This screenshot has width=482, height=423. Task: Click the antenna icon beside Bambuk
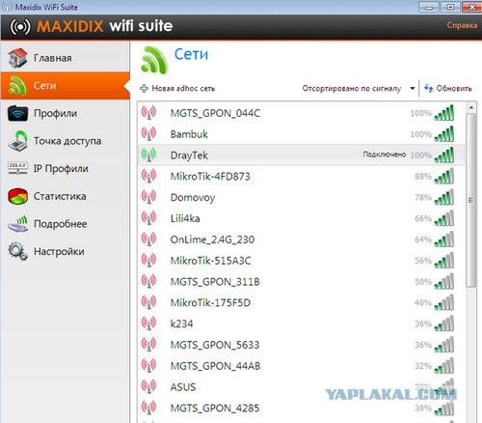(148, 133)
